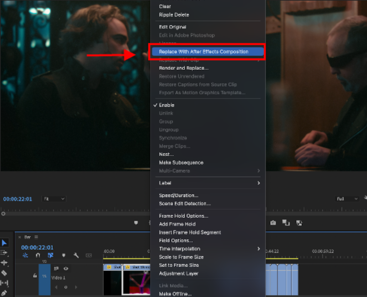The image size is (367, 297).
Task: Expand Time Interpolation submenu
Action: (x=208, y=249)
